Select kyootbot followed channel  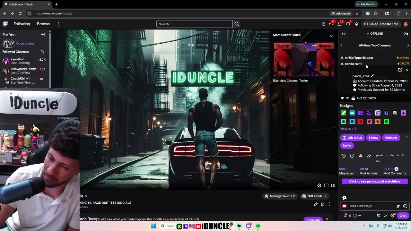24,61
